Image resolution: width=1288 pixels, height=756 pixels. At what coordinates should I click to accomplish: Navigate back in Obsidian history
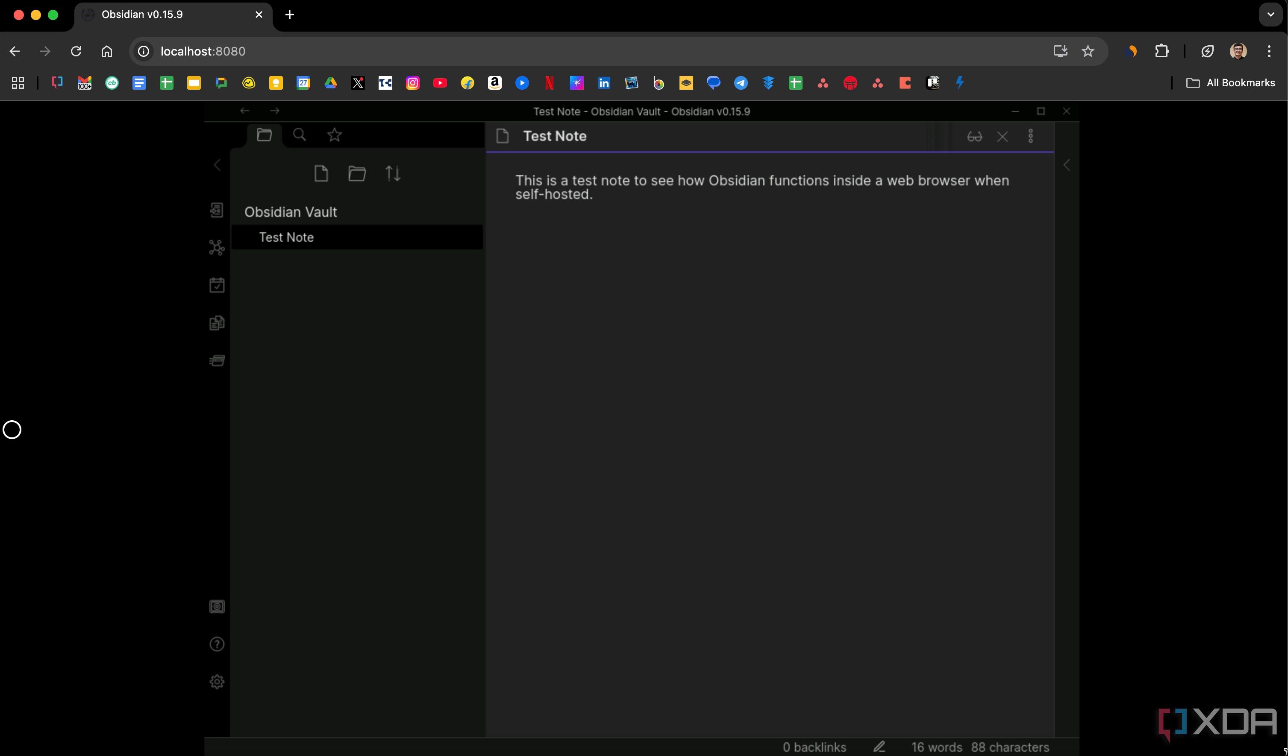pos(245,111)
